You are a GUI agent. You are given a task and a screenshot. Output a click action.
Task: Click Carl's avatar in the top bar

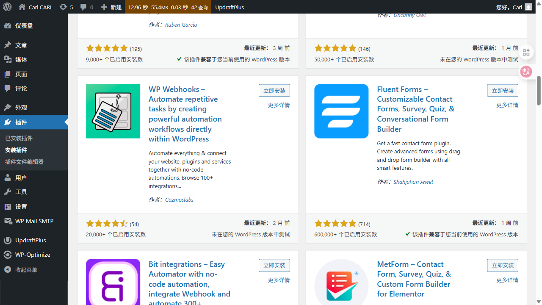528,7
